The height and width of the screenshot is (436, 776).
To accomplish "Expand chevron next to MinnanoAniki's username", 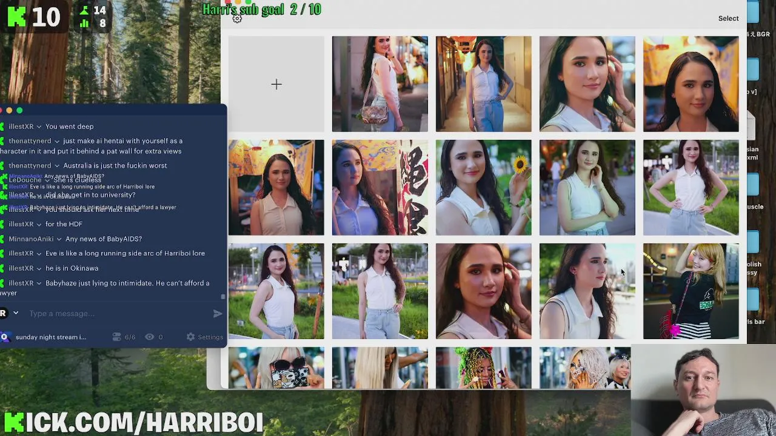I will (x=59, y=239).
